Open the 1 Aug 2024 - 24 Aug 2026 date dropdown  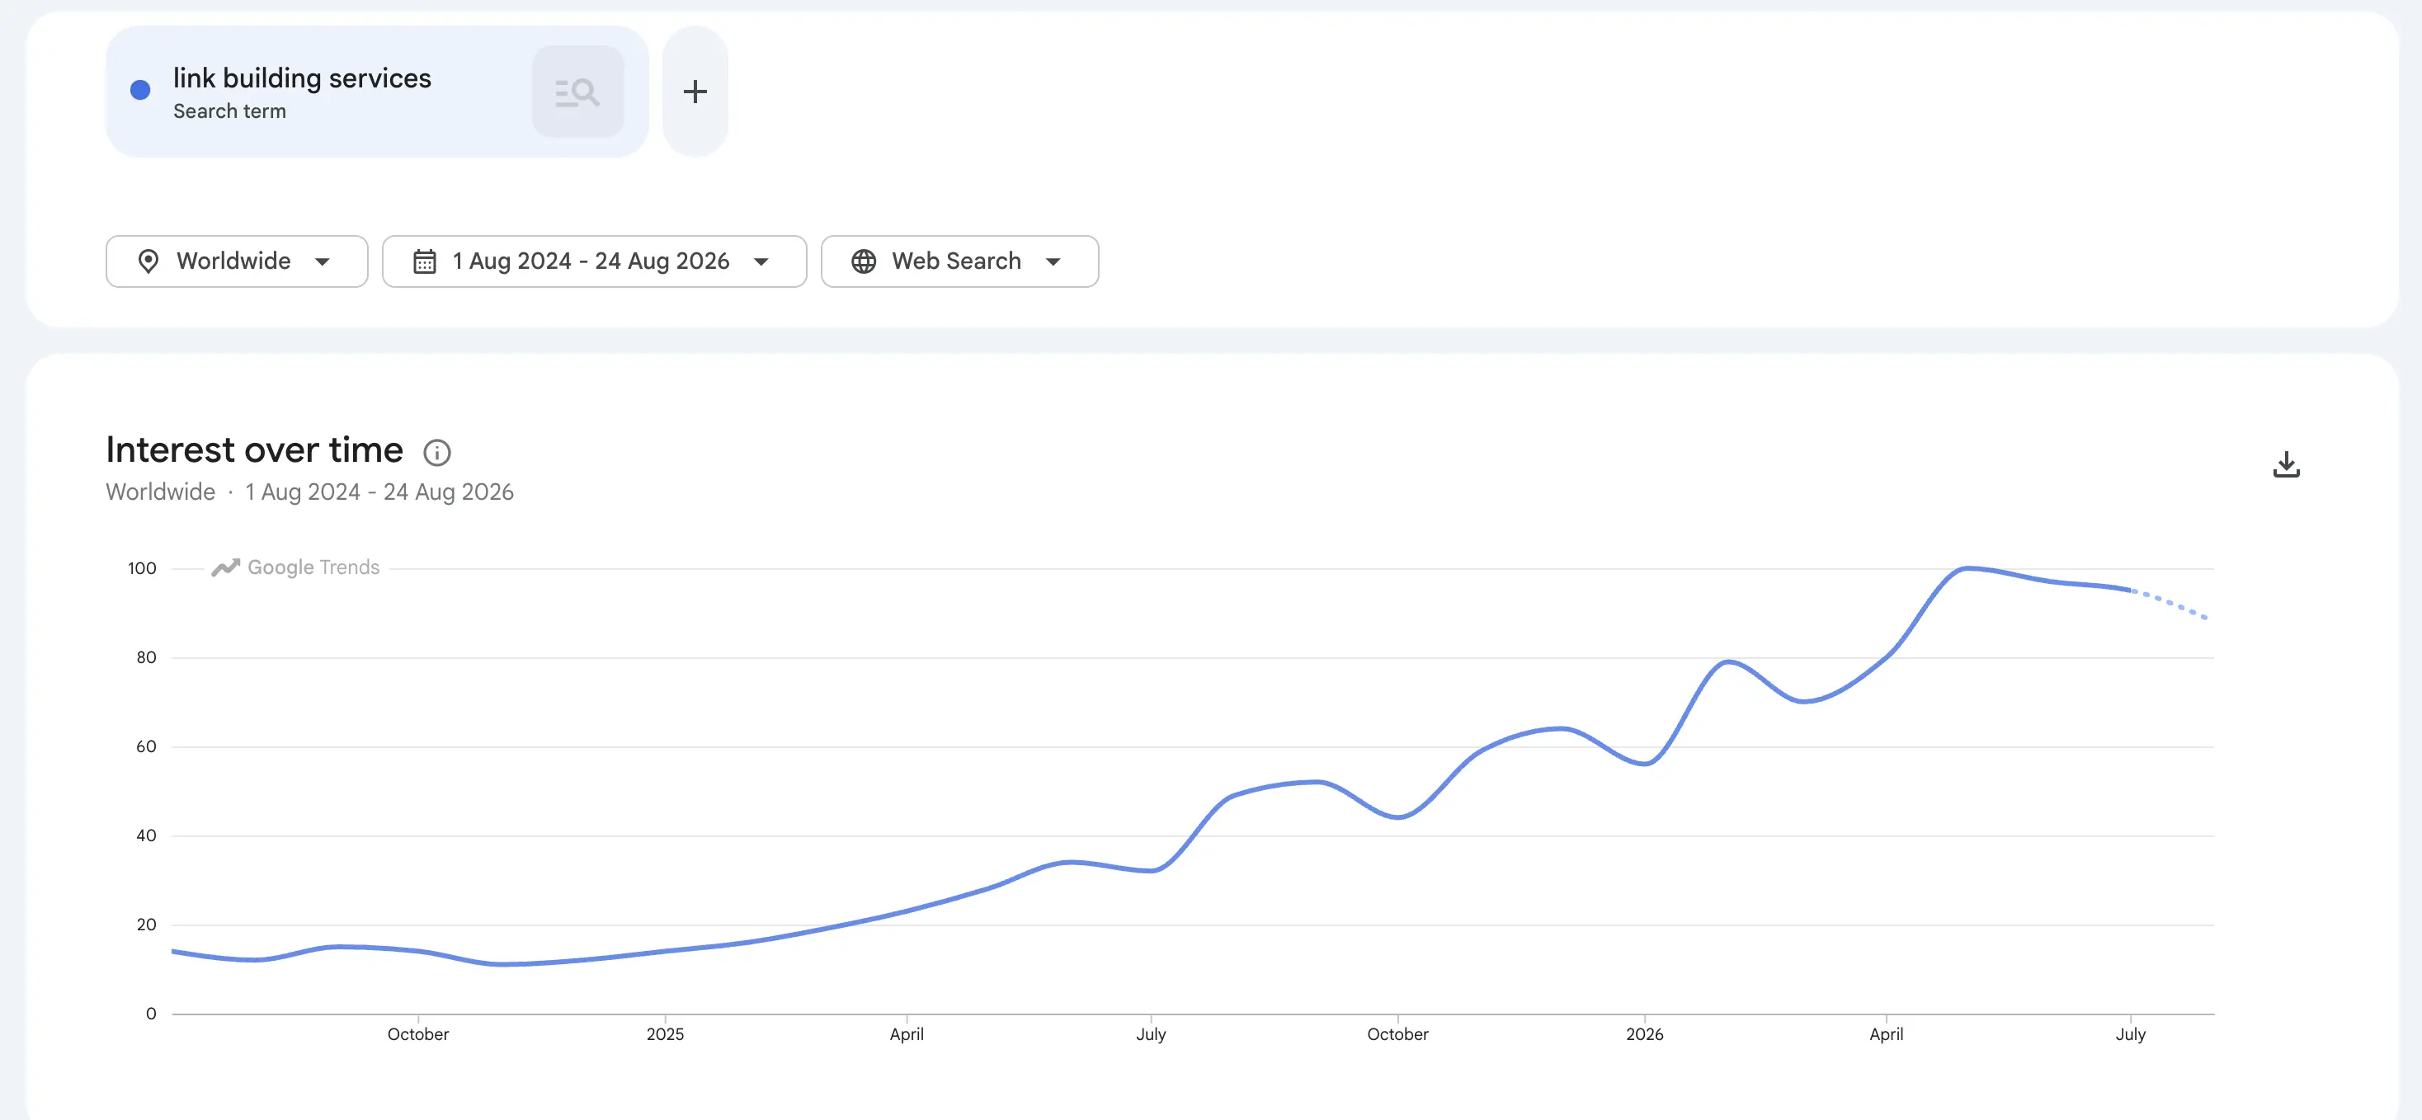pos(594,261)
